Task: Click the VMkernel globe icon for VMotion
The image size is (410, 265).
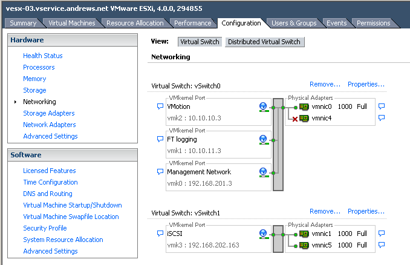Action: pos(264,107)
